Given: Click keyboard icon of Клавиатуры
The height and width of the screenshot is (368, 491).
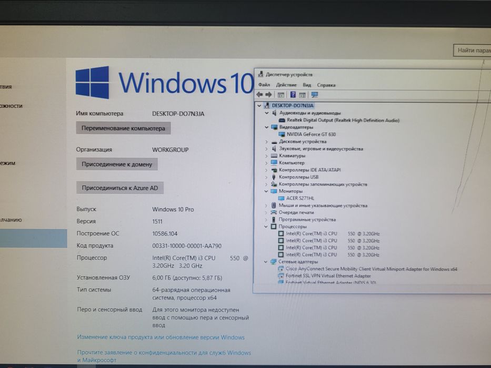Looking at the screenshot, I should click(274, 156).
